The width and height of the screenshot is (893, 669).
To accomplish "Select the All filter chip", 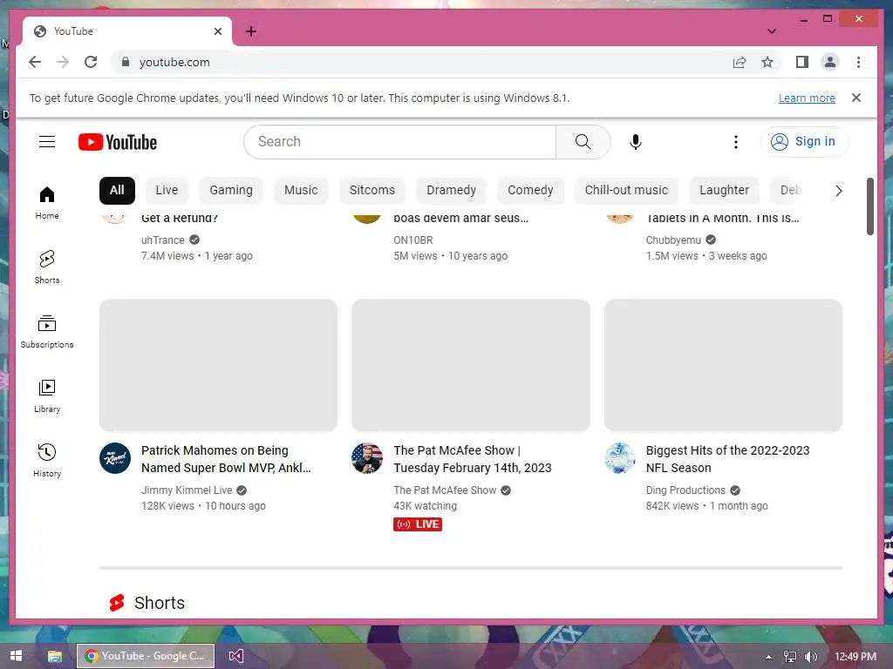I will click(117, 190).
